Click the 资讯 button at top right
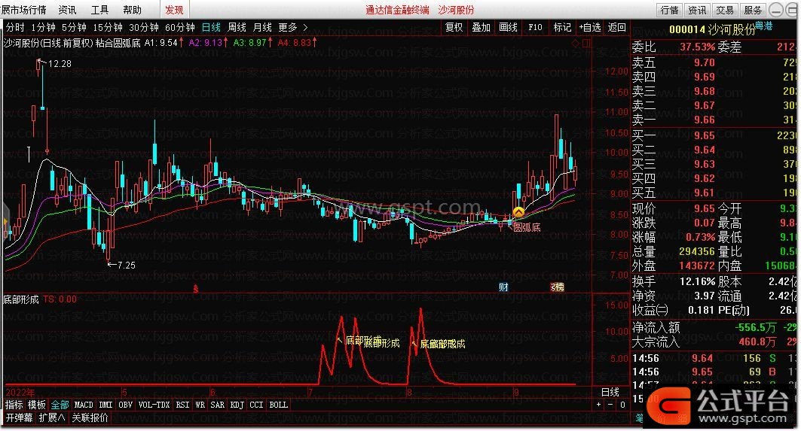 pyautogui.click(x=697, y=10)
